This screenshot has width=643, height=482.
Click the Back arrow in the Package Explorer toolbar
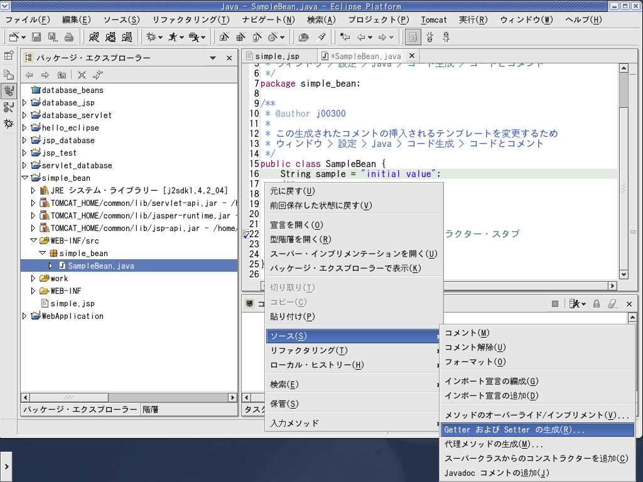29,75
